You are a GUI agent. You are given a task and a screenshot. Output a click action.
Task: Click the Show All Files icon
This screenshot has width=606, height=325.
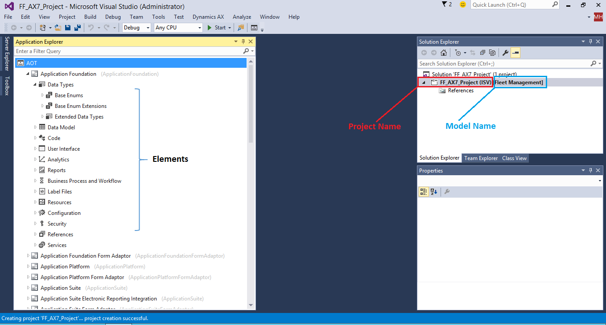pos(492,53)
